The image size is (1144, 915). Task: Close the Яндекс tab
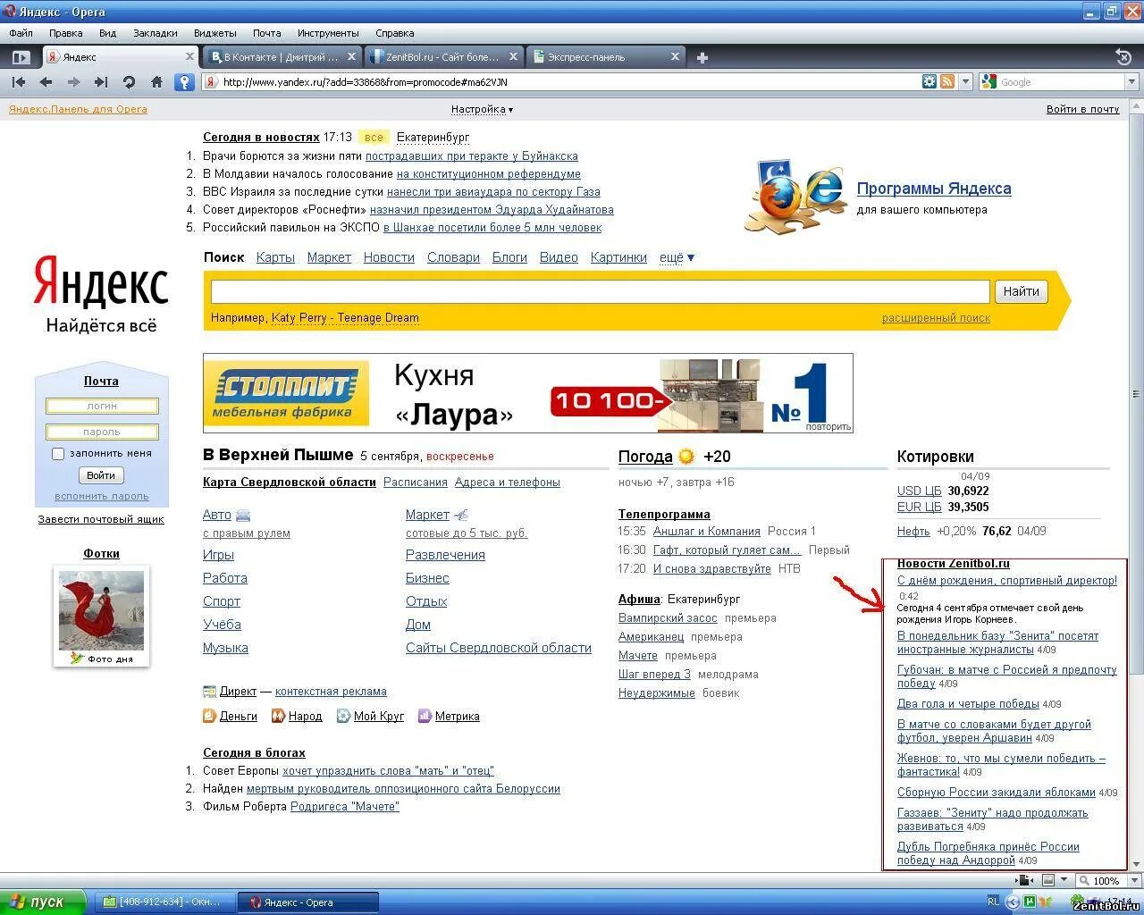pyautogui.click(x=189, y=56)
